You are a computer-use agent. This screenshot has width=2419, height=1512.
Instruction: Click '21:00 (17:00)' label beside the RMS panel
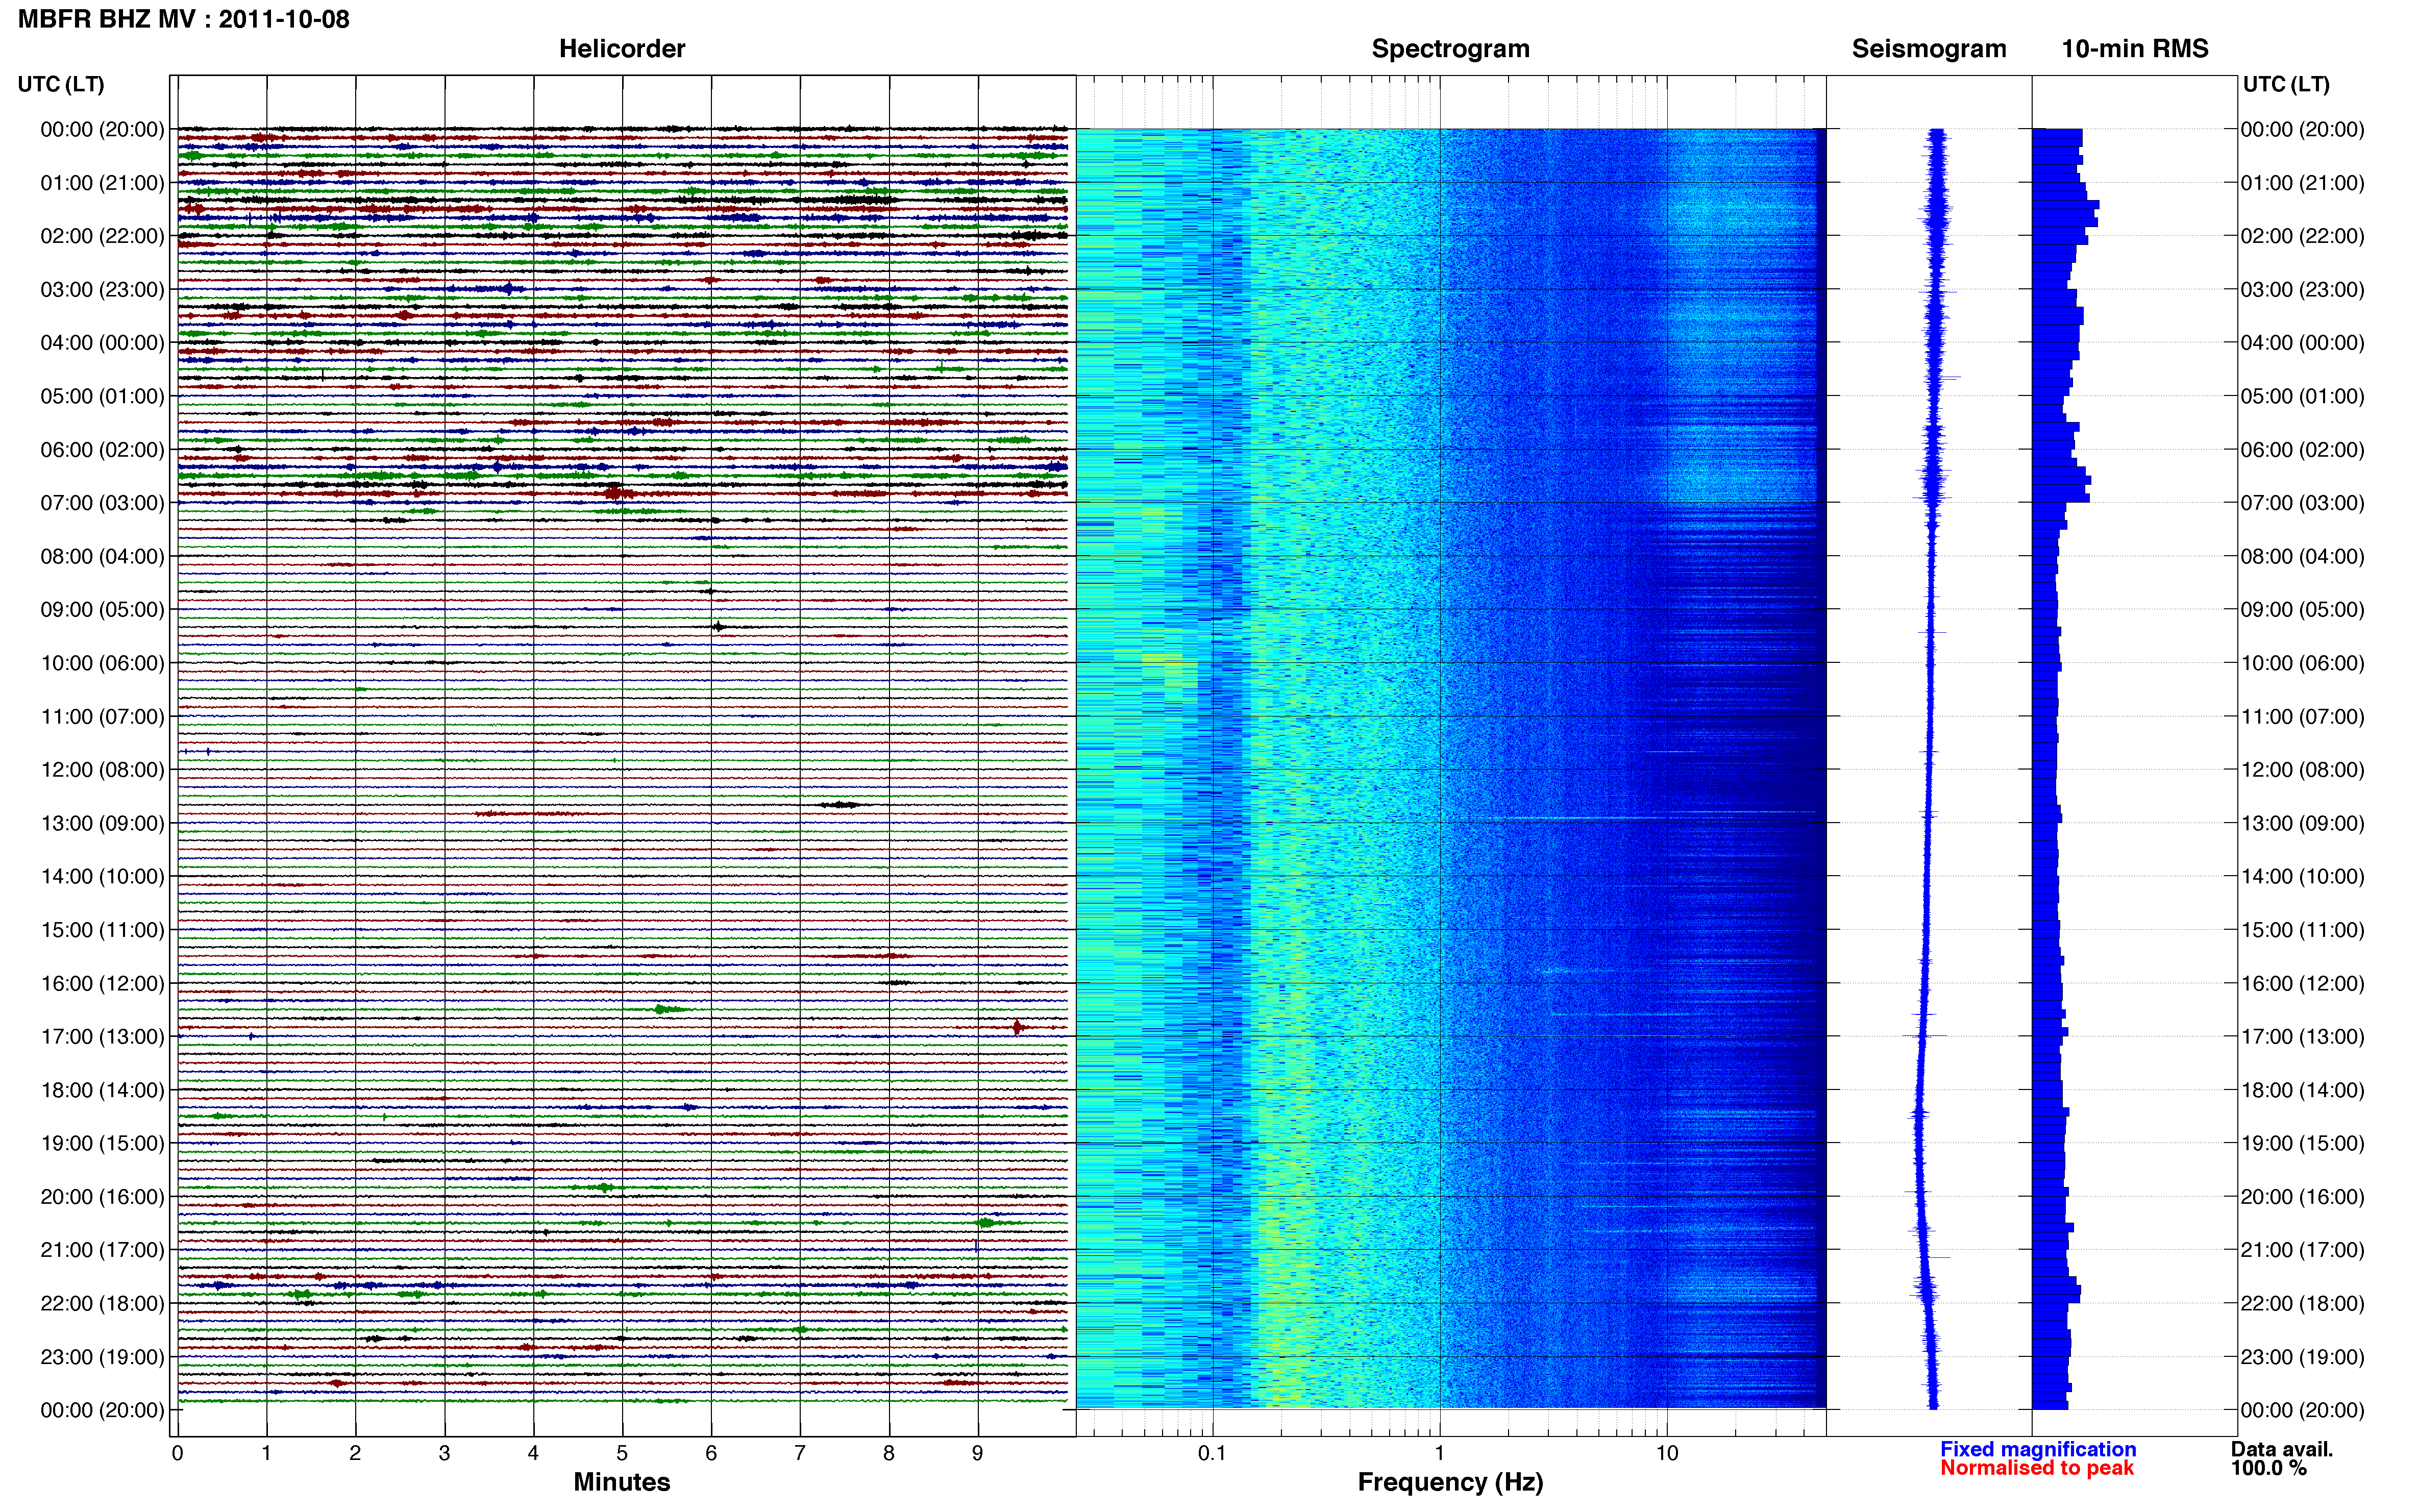coord(2302,1250)
